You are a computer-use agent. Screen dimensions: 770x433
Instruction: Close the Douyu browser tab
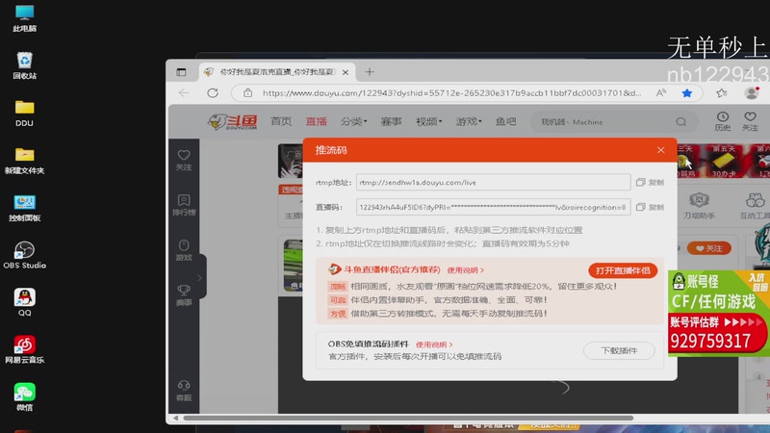pyautogui.click(x=346, y=72)
